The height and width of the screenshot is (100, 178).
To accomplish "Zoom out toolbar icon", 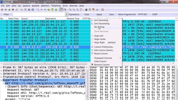I will (x=74, y=10).
